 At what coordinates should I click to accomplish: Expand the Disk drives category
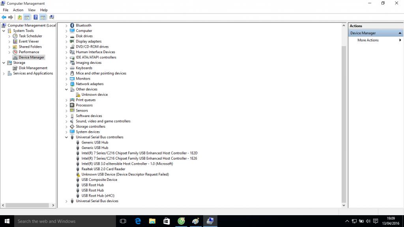pos(66,36)
